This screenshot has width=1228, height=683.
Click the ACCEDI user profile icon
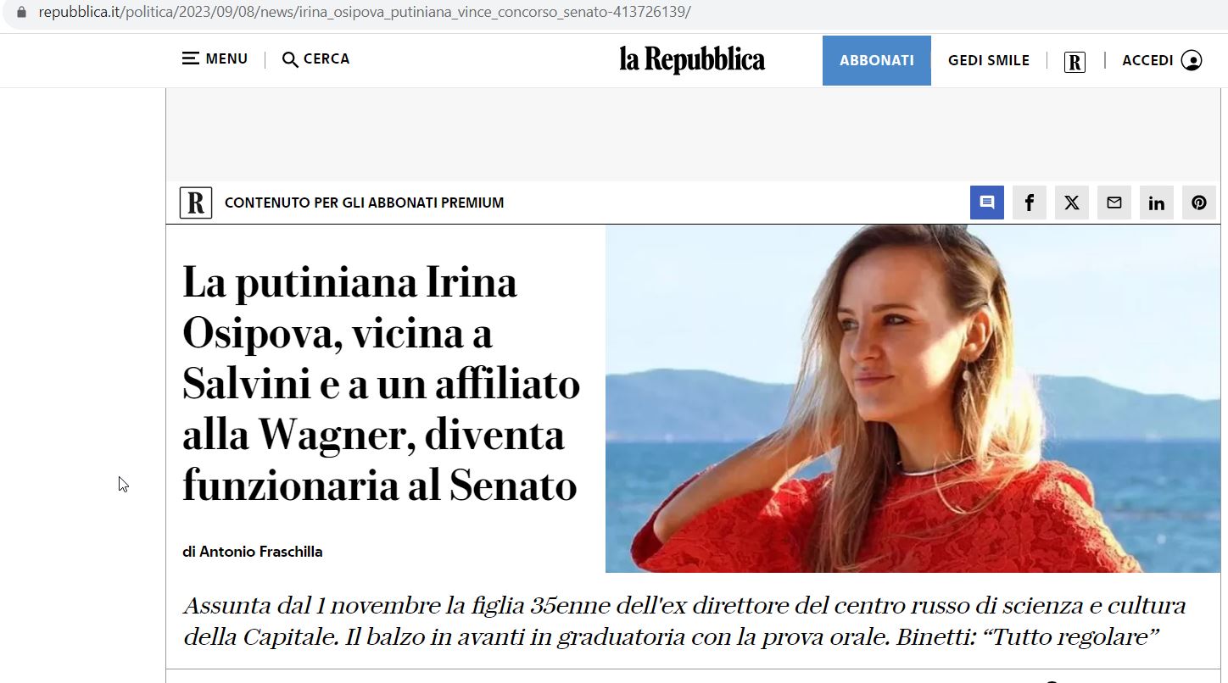1192,60
